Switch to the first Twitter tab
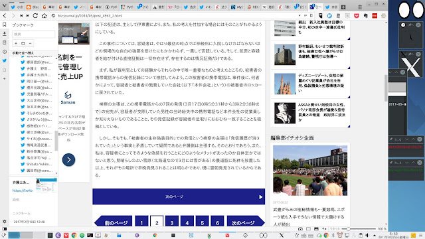The image size is (425, 239). (17, 7)
